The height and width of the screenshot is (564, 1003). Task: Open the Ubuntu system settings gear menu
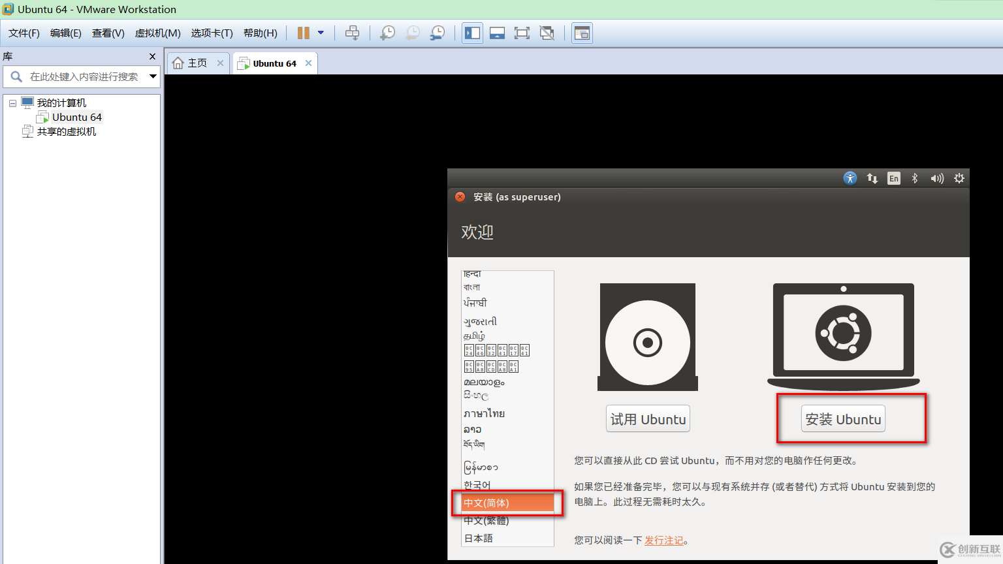[x=959, y=178]
